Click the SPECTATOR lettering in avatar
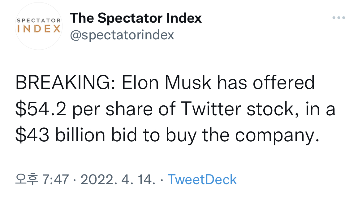 39,20
